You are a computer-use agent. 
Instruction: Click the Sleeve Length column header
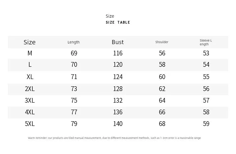(206, 42)
